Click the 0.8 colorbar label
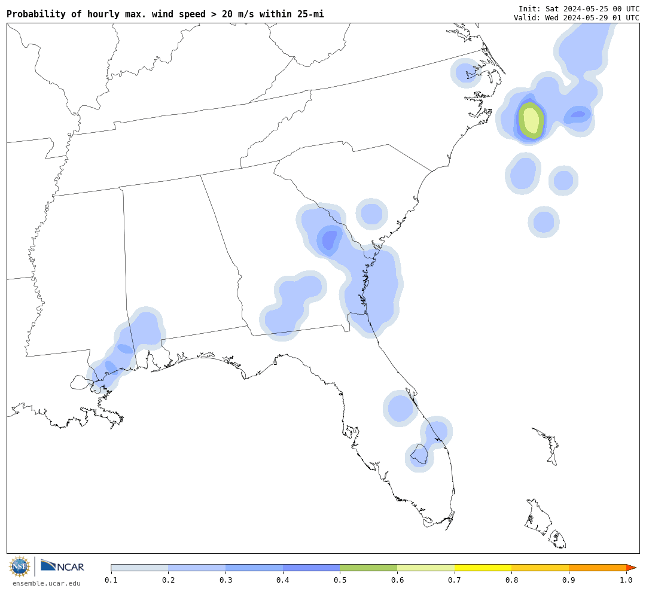Viewport: 646px width, 591px height. coord(511,580)
